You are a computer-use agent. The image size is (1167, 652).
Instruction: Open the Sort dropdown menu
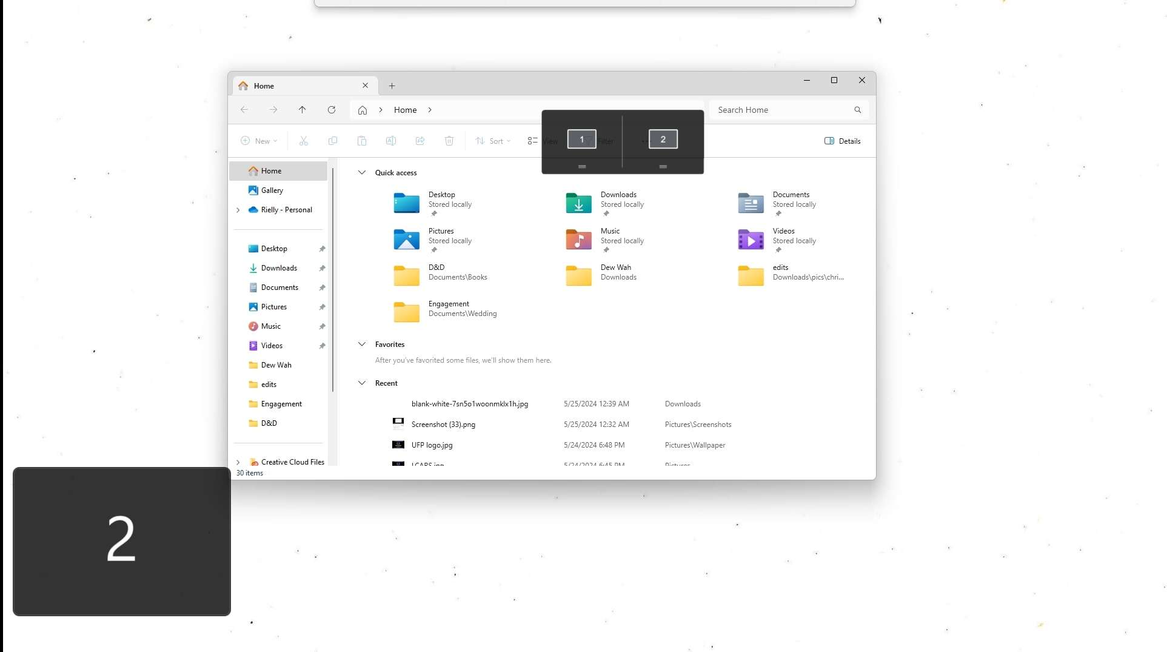pos(493,141)
